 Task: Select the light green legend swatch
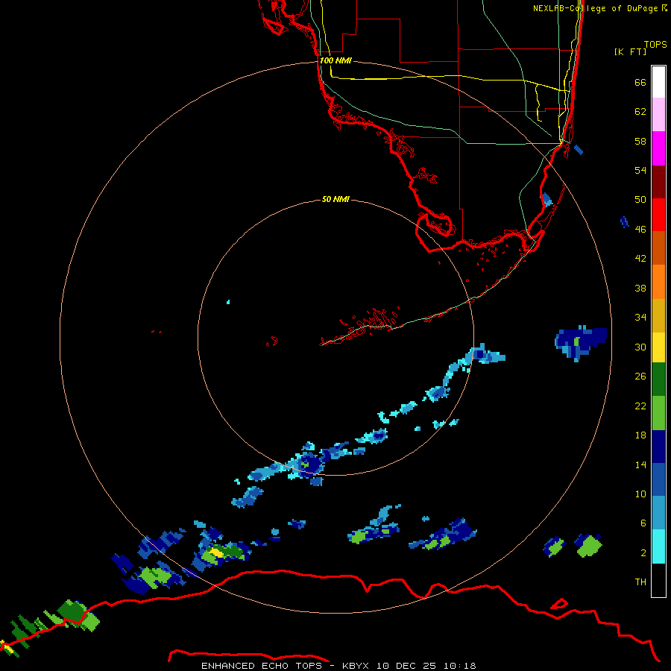pyautogui.click(x=658, y=413)
